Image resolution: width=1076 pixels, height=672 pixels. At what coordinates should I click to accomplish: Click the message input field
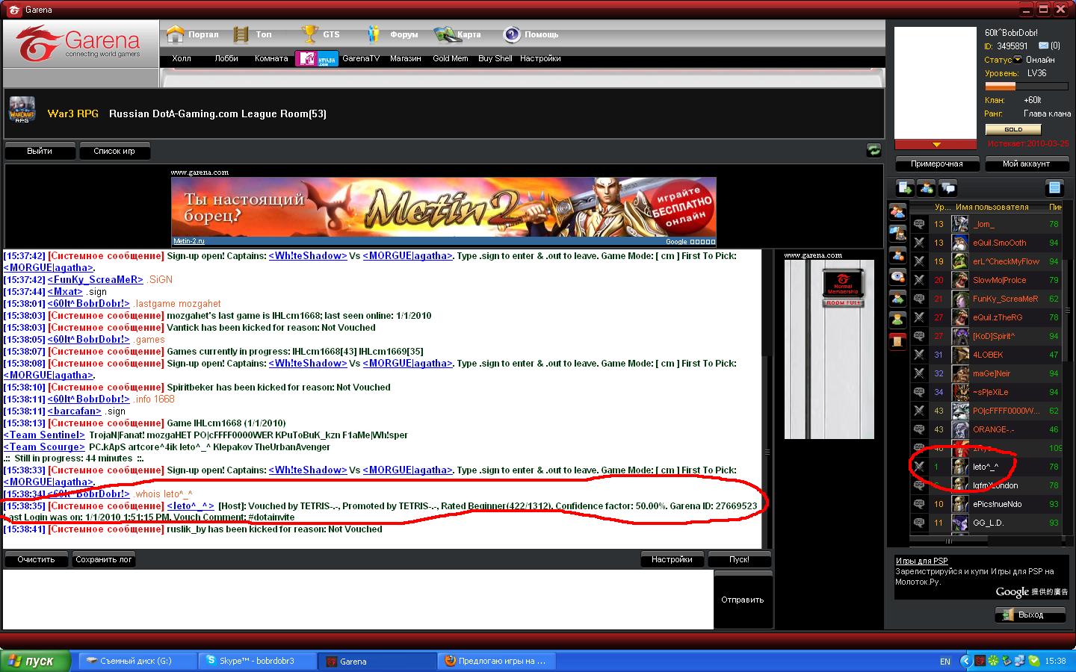tap(358, 600)
